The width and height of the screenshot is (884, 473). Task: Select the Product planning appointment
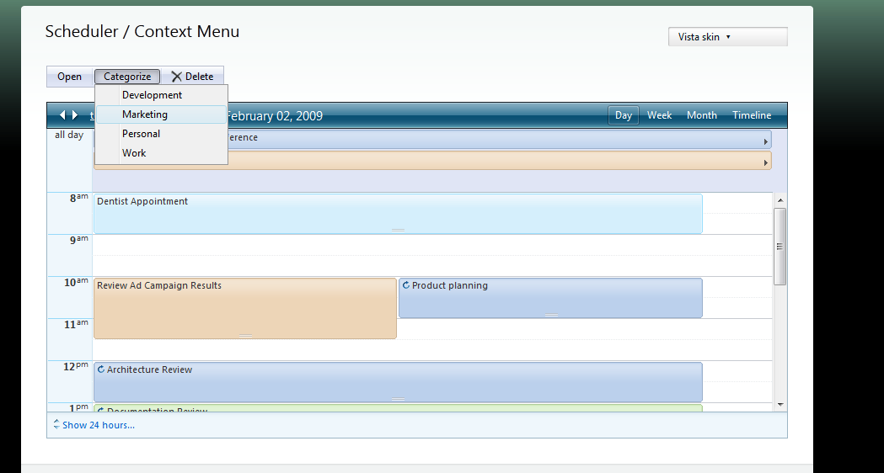(551, 298)
